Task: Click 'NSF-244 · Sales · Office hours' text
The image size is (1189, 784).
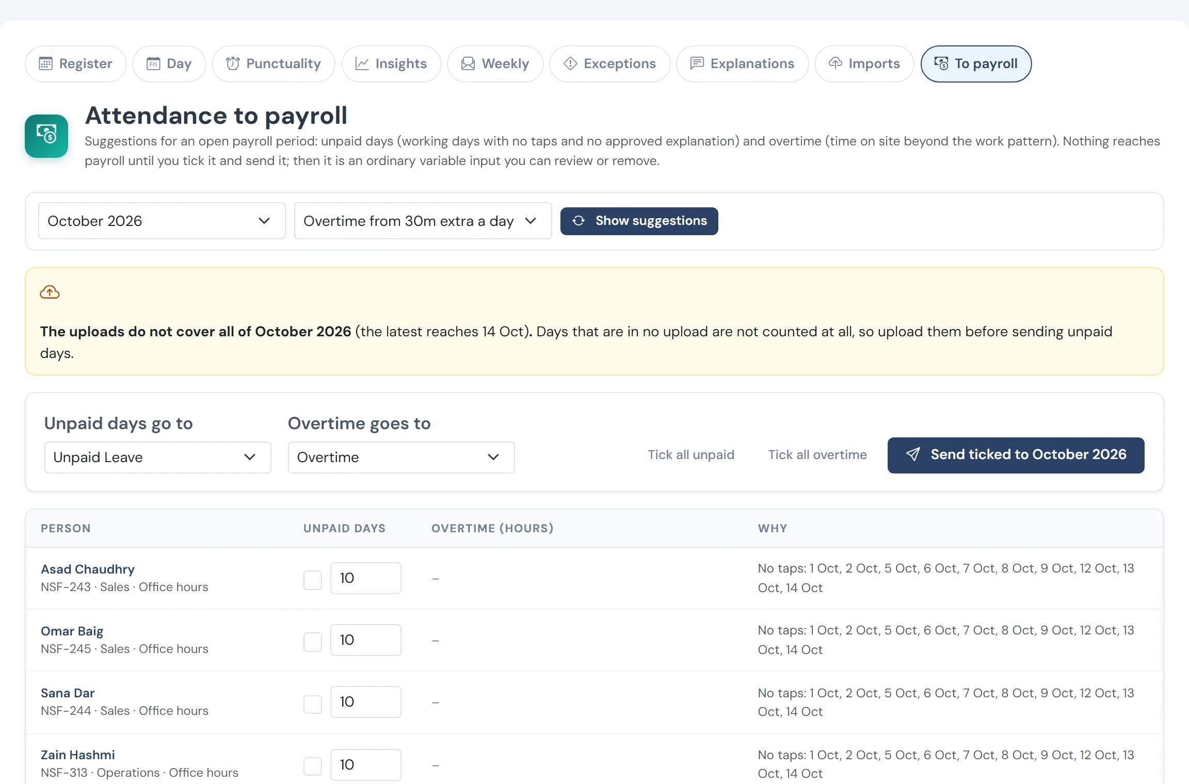Action: click(x=124, y=711)
